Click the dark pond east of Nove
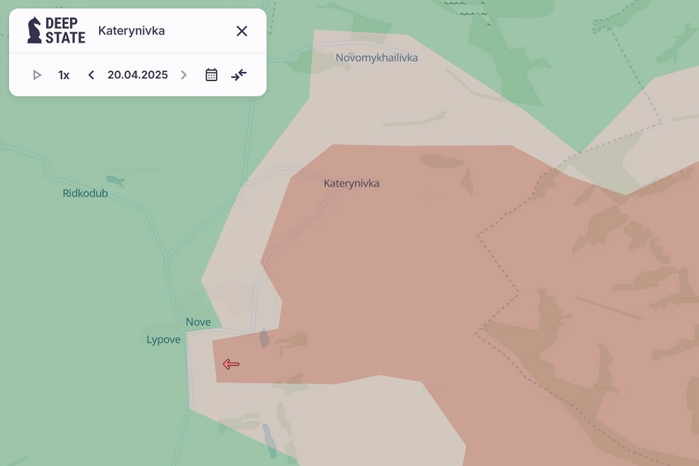The height and width of the screenshot is (466, 699). [264, 339]
